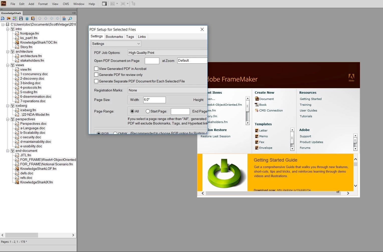Click next arrow in Getting Started banner
Viewport: 383px width, 252px height.
click(348, 193)
